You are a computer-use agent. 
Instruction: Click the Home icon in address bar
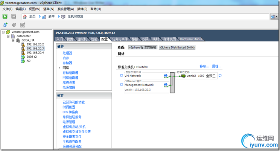pos(25,17)
